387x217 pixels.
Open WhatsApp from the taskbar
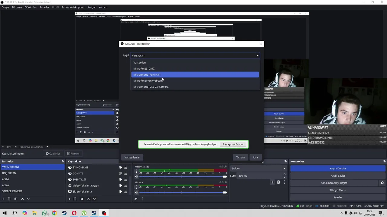point(45,213)
